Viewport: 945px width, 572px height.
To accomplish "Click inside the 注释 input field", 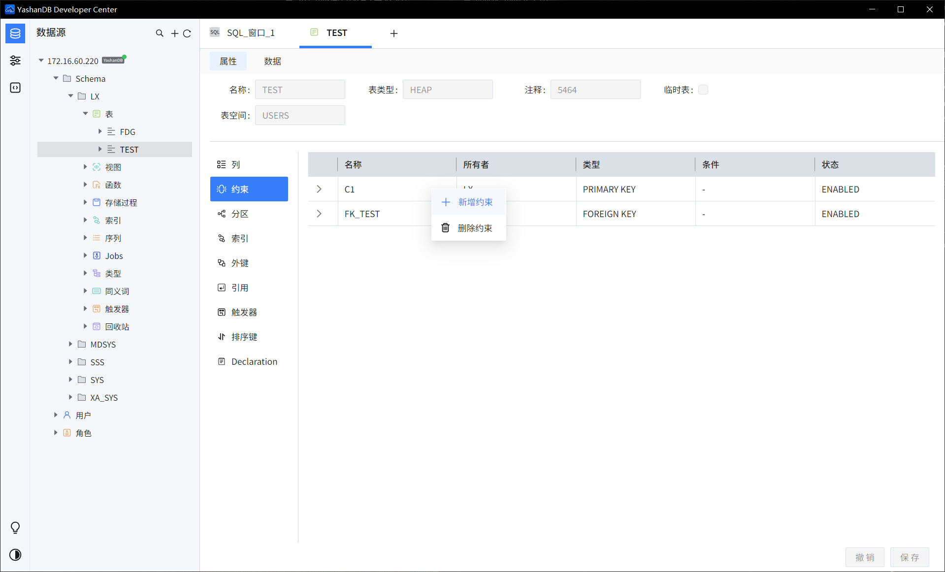I will click(x=595, y=90).
